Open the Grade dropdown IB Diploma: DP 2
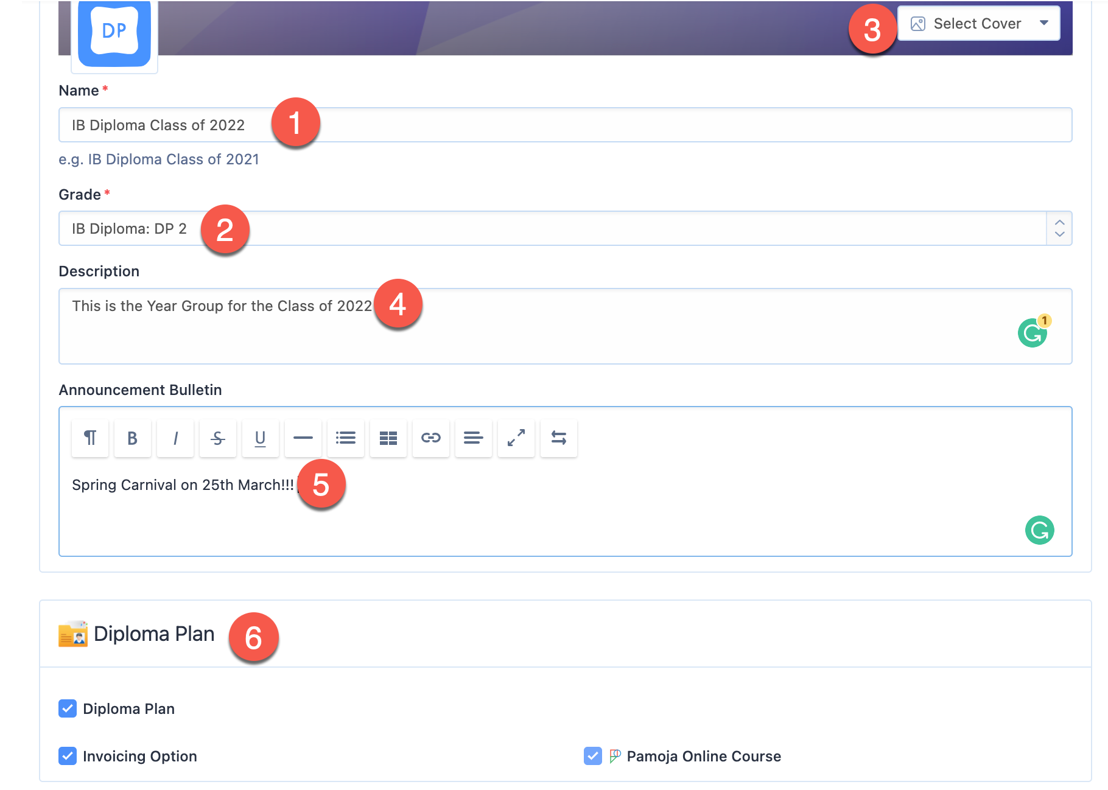The image size is (1108, 790). [565, 228]
